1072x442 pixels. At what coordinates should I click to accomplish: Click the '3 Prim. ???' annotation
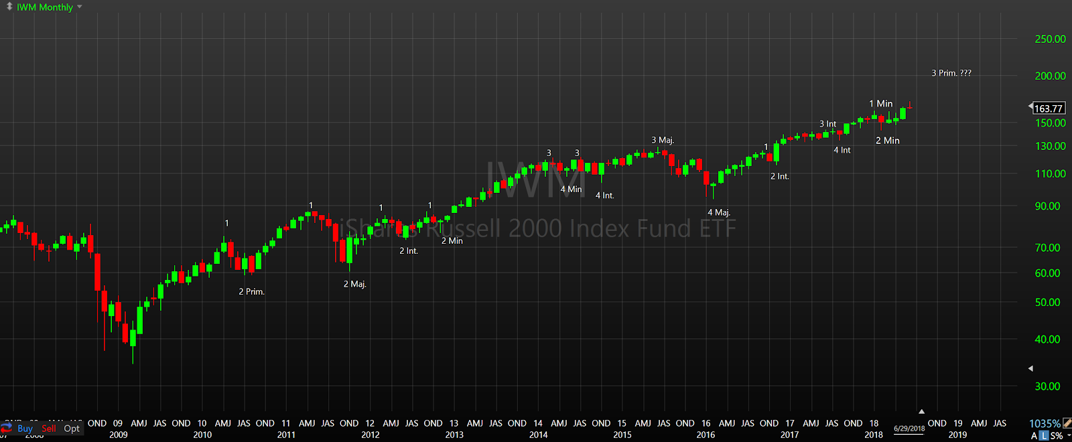pyautogui.click(x=951, y=73)
